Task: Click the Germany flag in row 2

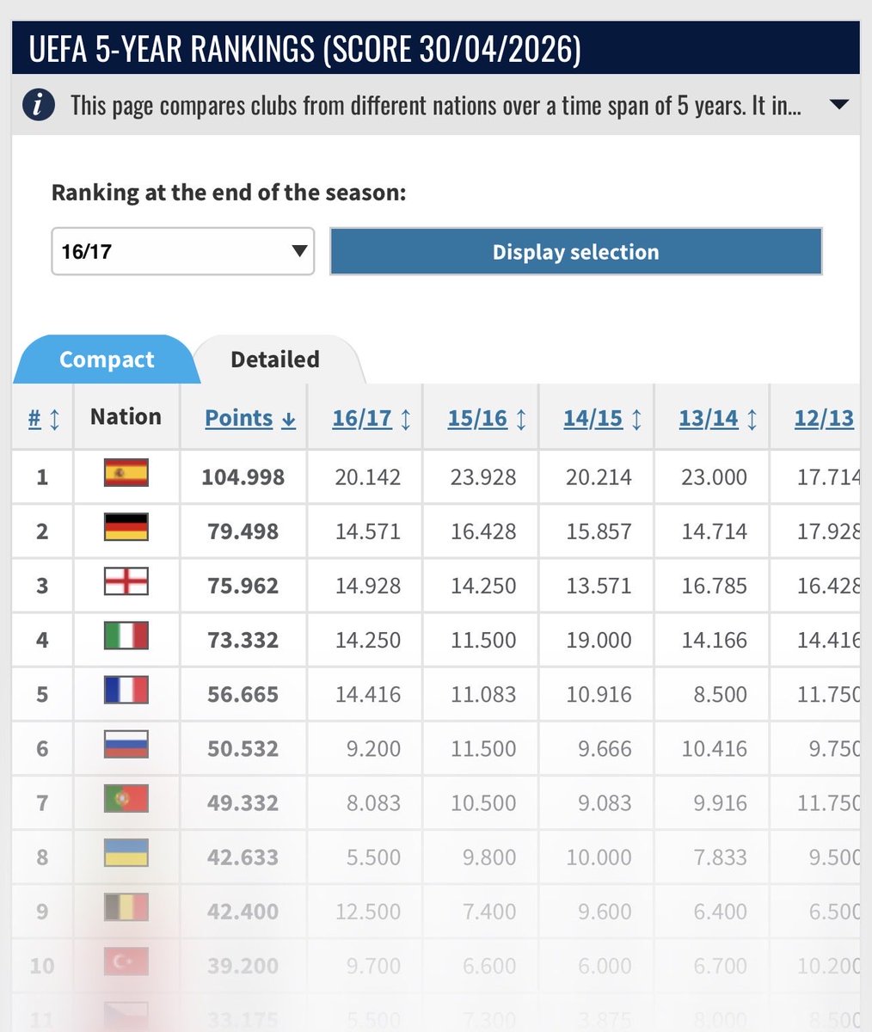Action: pyautogui.click(x=126, y=527)
